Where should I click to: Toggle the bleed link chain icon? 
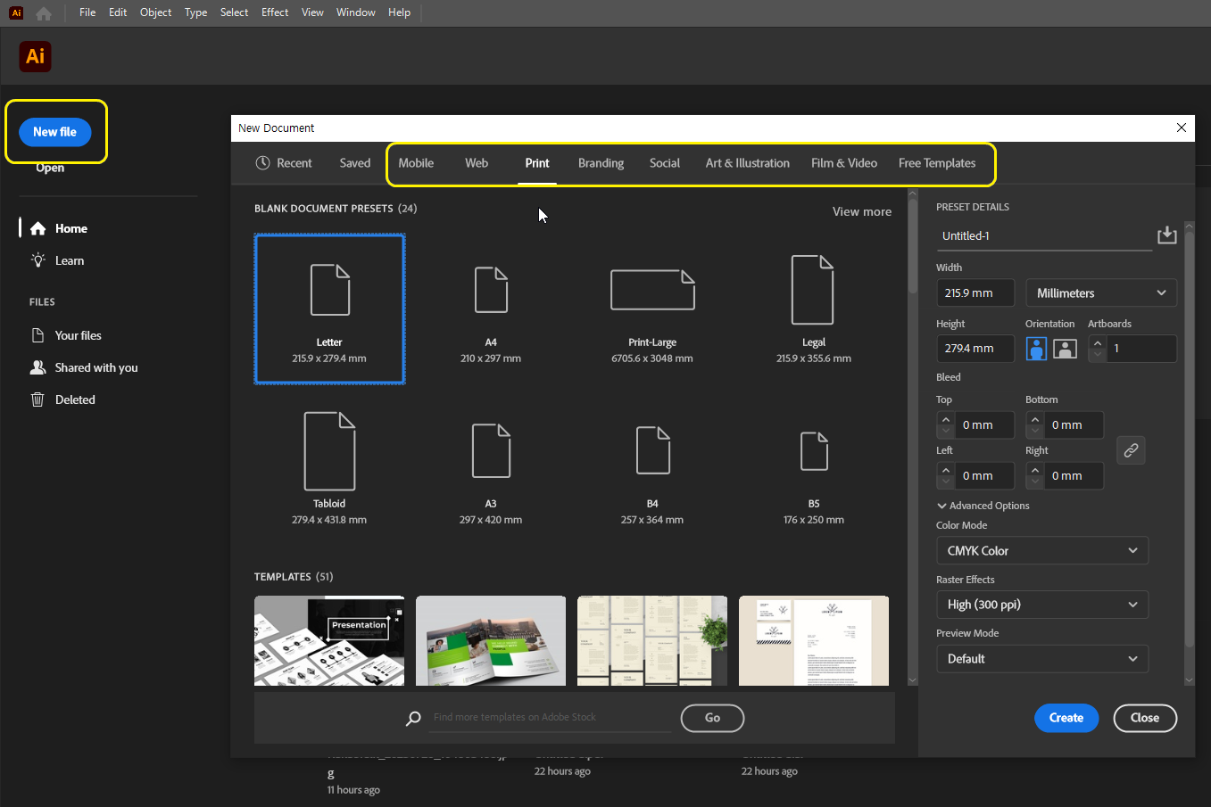coord(1131,450)
